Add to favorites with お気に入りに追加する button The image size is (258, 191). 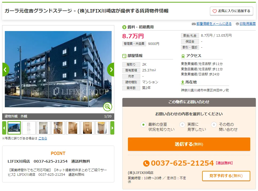[232, 11]
